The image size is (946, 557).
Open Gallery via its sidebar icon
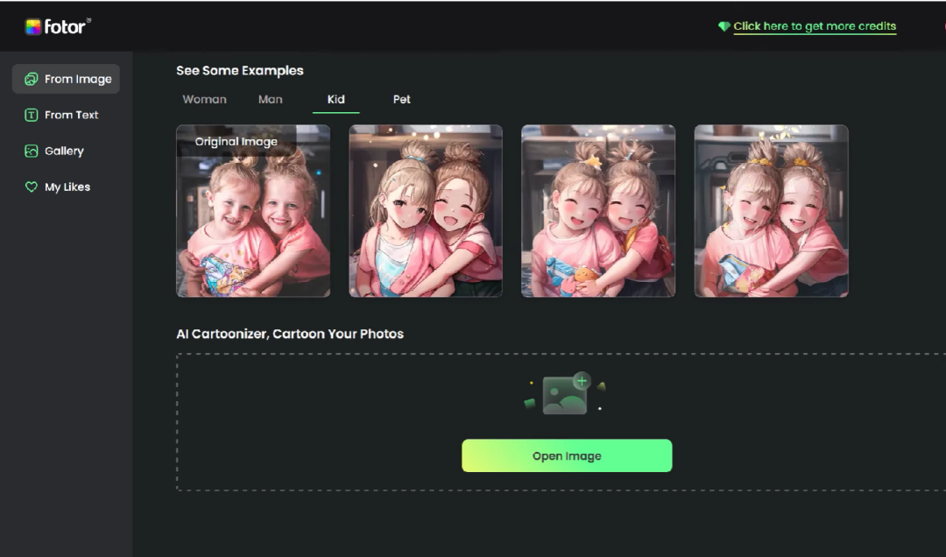32,151
